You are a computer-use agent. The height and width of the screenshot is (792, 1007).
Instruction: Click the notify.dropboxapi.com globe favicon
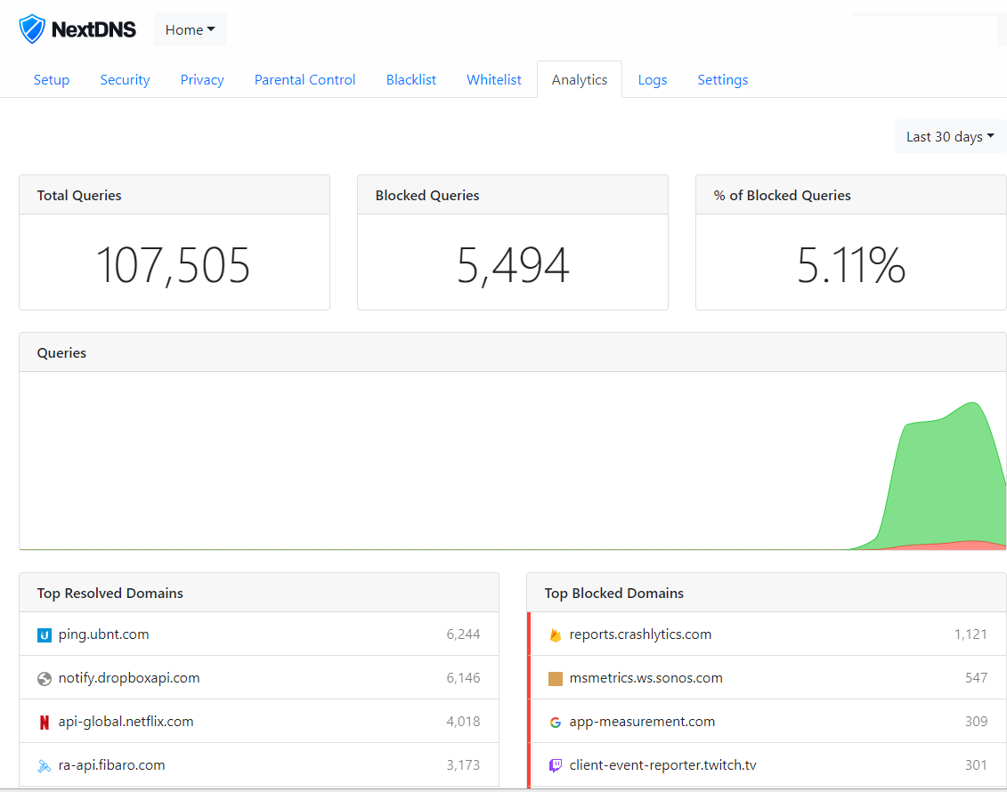pos(45,679)
